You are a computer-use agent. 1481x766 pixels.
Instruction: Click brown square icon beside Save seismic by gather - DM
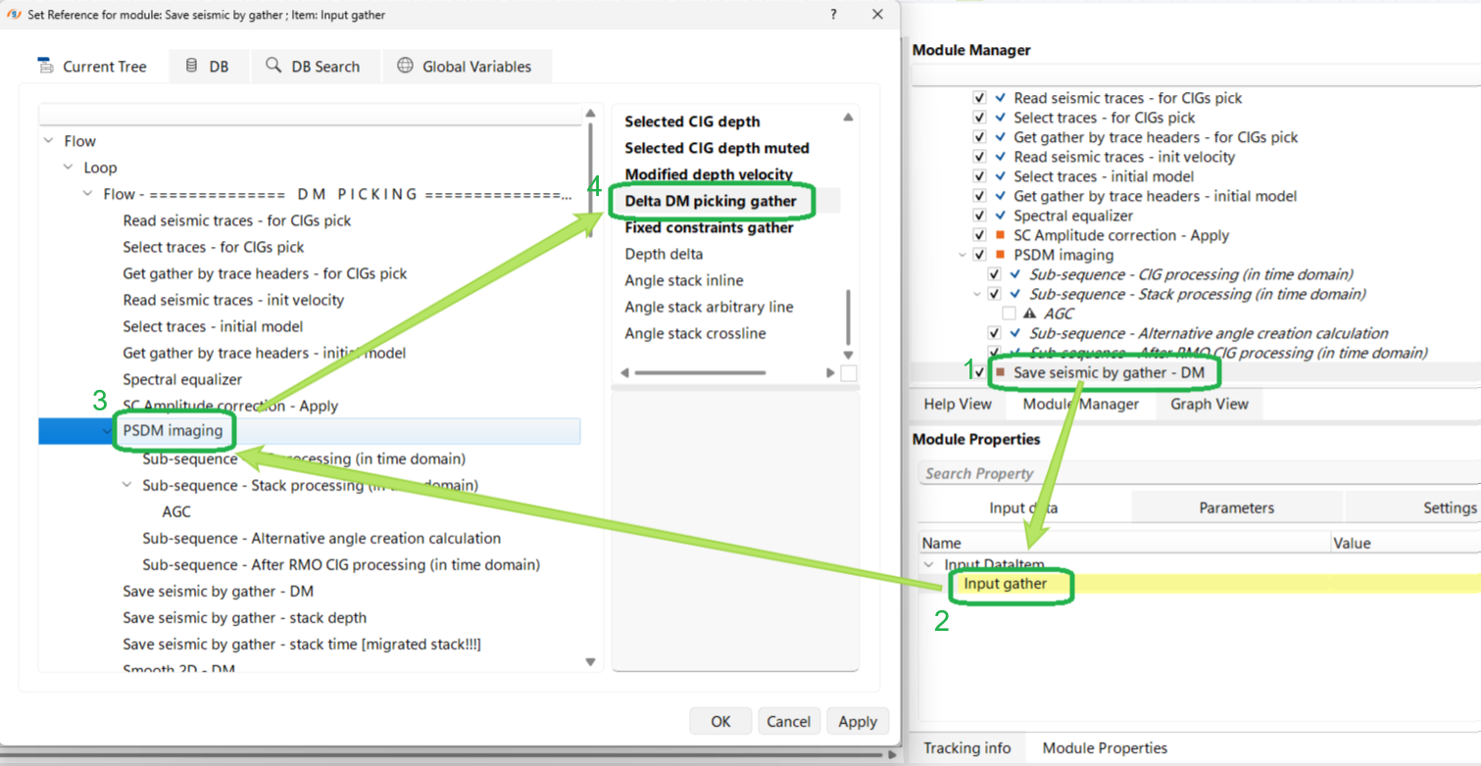(x=1000, y=372)
